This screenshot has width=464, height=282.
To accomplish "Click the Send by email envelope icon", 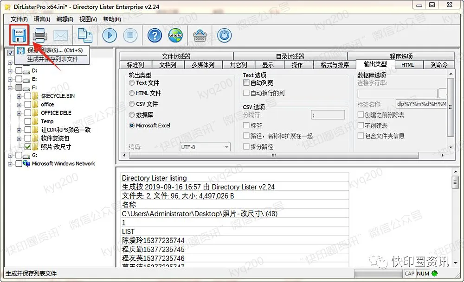I will [61, 36].
